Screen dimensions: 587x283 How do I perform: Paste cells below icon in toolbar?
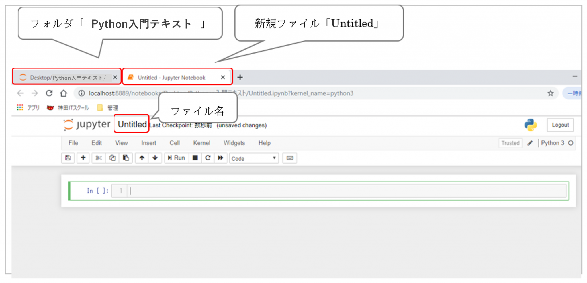click(x=126, y=158)
